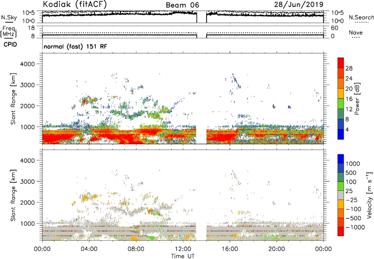Viewport: 374px width, 259px height.
Task: Click the 'N.Search' legend label
Action: [361, 17]
